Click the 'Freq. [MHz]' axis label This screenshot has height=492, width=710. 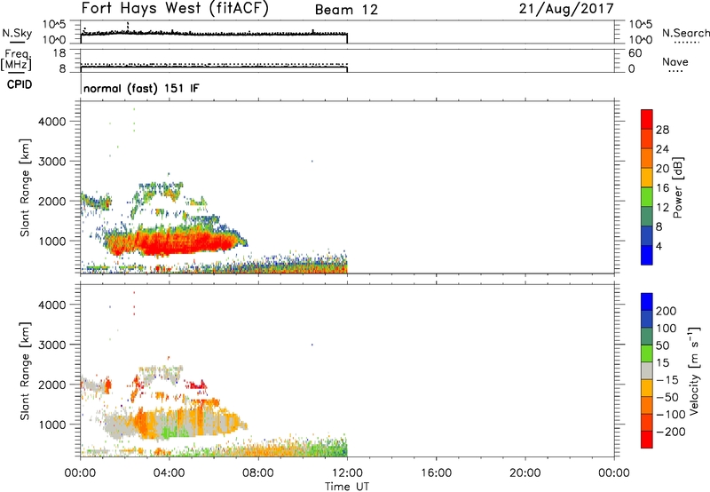[17, 60]
